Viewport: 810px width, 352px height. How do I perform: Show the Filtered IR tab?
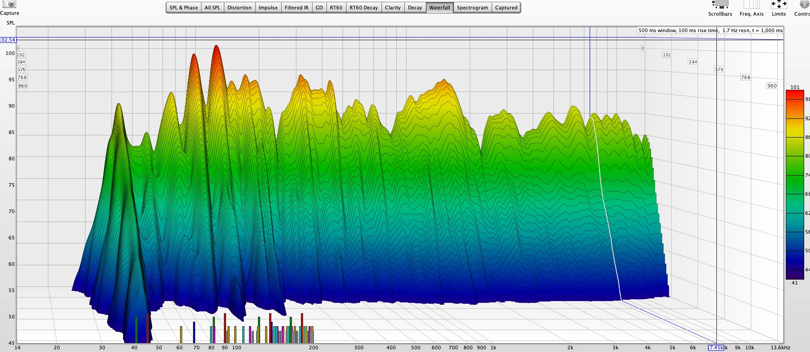pos(296,8)
